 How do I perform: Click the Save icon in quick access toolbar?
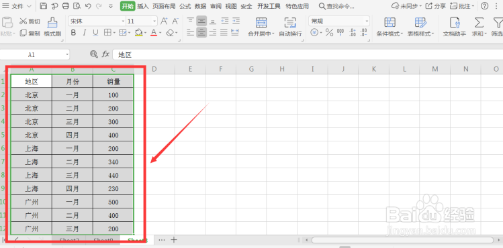[43, 6]
